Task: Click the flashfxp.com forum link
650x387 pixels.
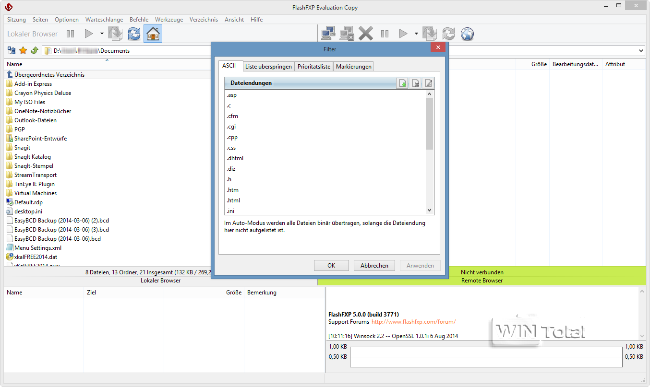Action: 414,322
